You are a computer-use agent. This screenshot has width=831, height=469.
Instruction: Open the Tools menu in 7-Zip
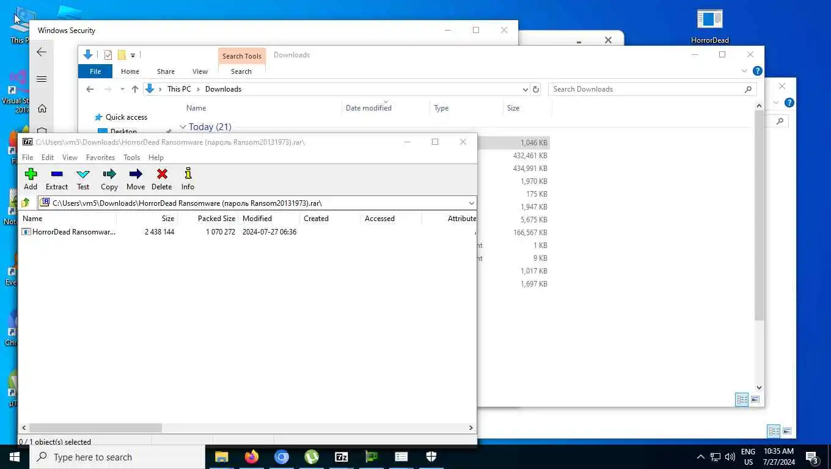(x=131, y=158)
